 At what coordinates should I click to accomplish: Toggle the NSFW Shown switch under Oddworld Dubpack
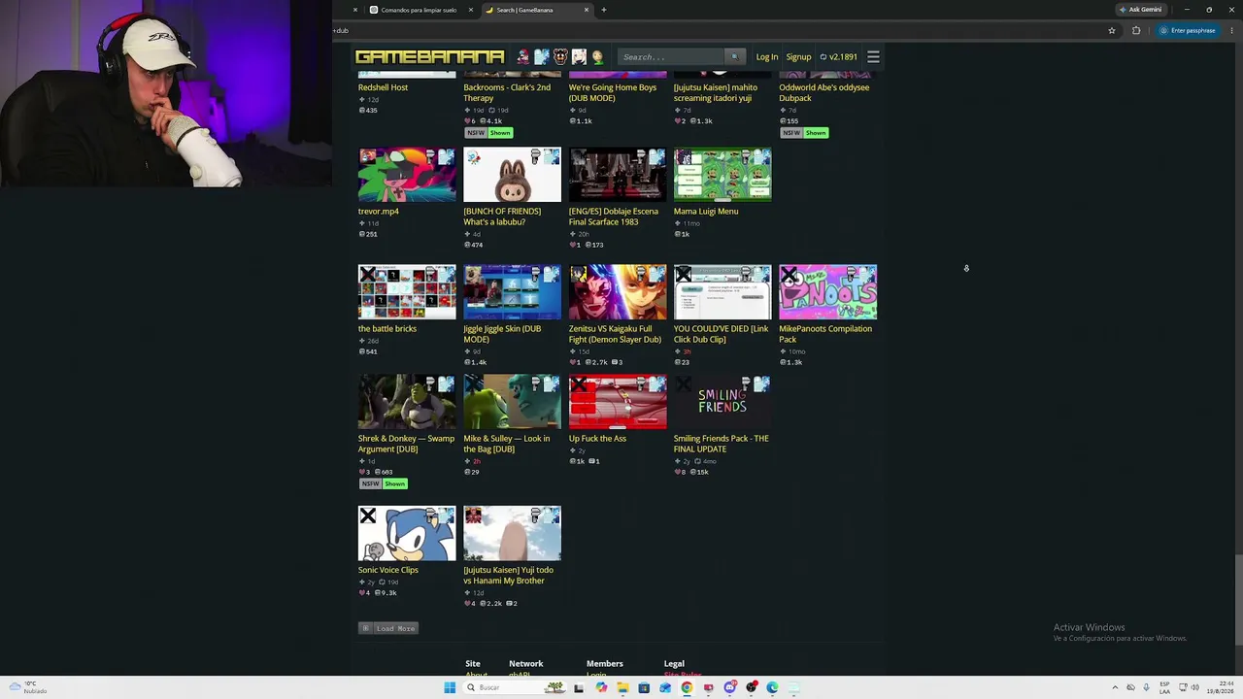tap(804, 133)
